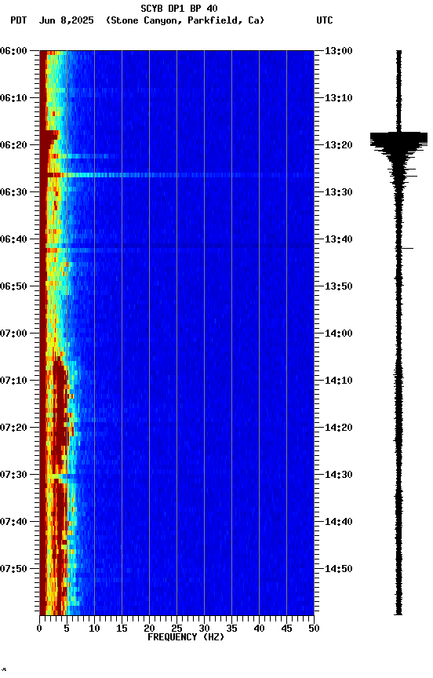Click the '06:10' PDT time label
433x678 pixels.
[13, 98]
